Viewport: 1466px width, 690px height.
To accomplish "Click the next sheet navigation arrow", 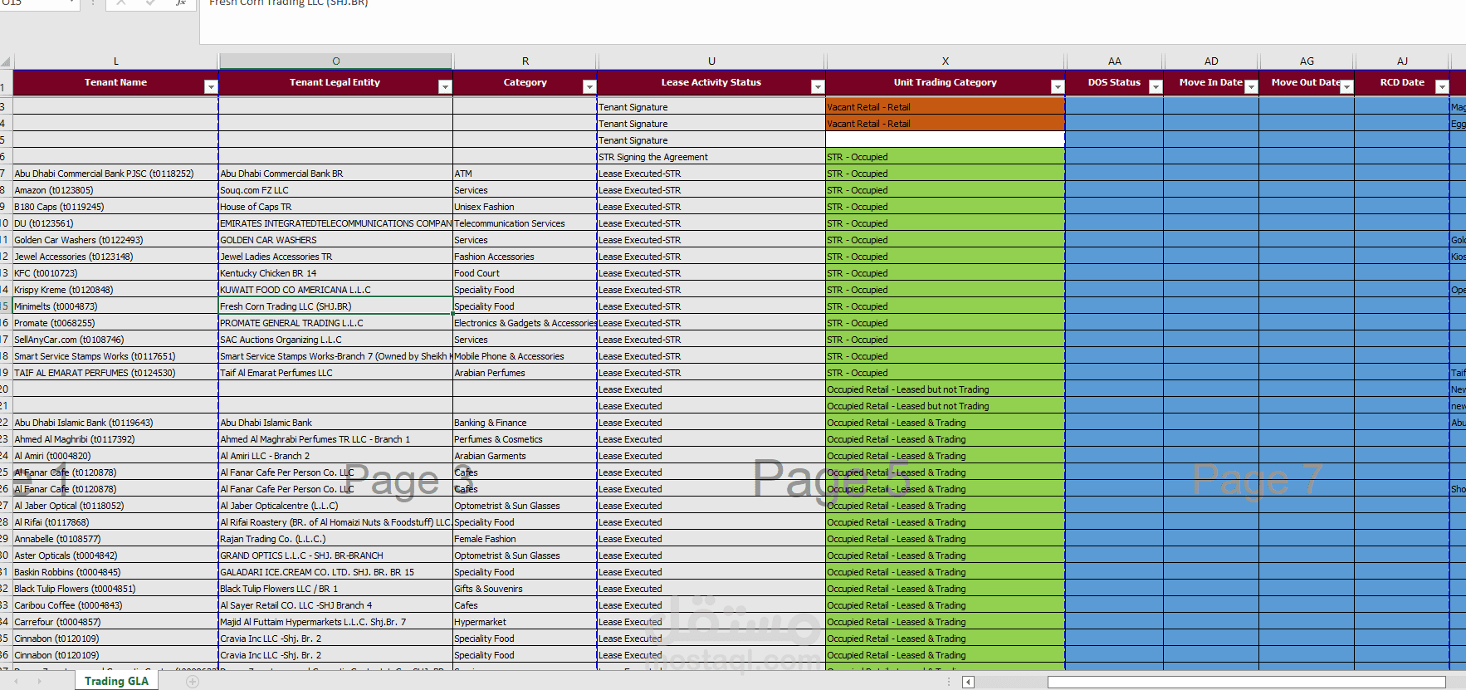I will tap(38, 682).
